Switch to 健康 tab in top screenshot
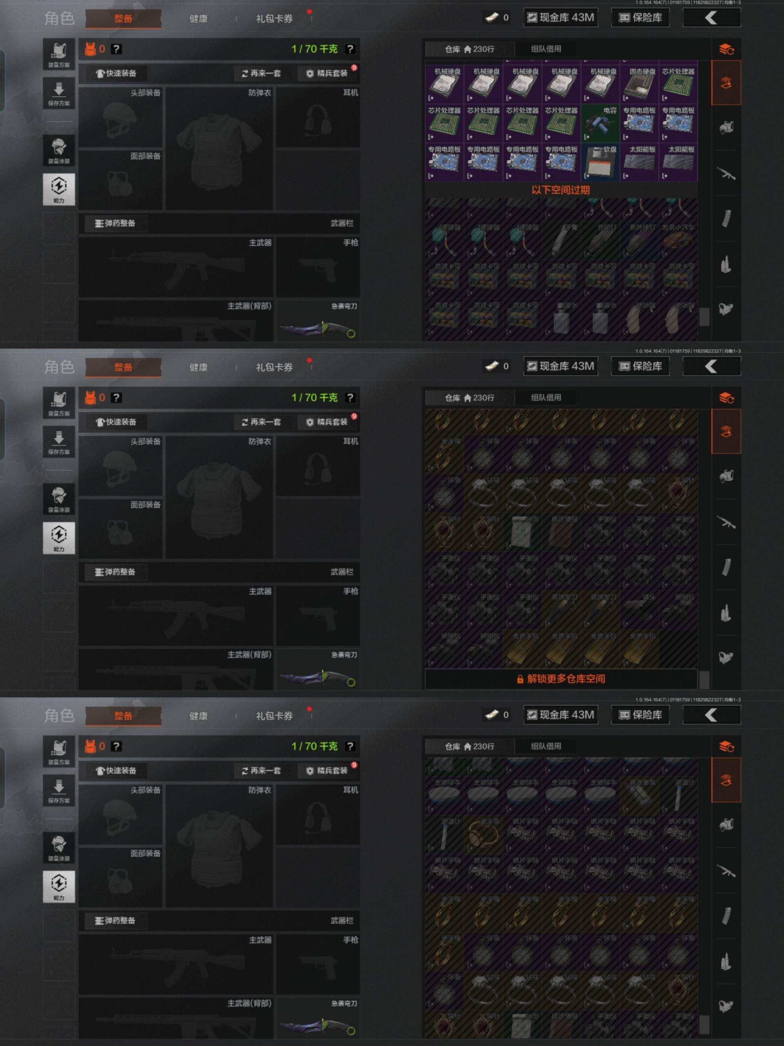The width and height of the screenshot is (784, 1046). (198, 18)
